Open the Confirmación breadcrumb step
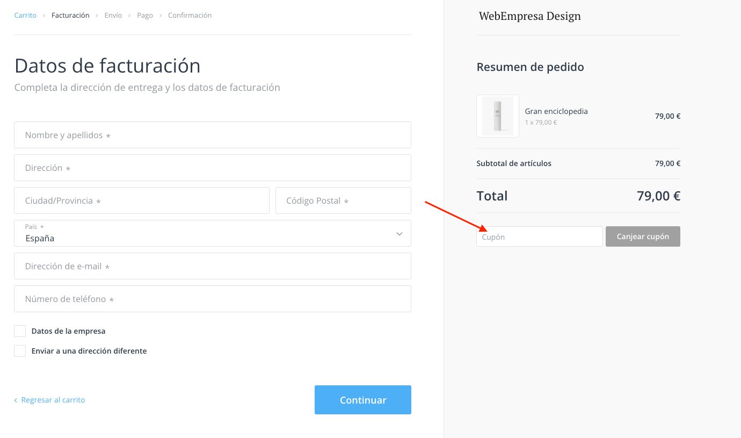 (x=190, y=16)
